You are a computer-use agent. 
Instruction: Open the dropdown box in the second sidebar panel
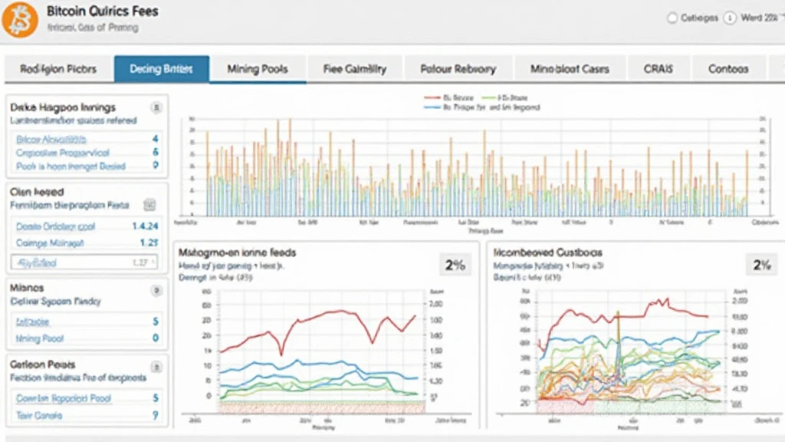[x=83, y=262]
